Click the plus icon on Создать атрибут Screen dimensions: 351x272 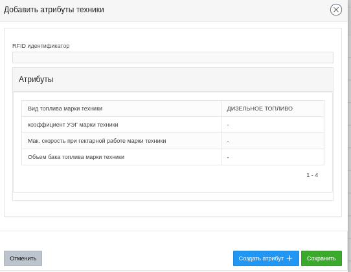(x=289, y=258)
